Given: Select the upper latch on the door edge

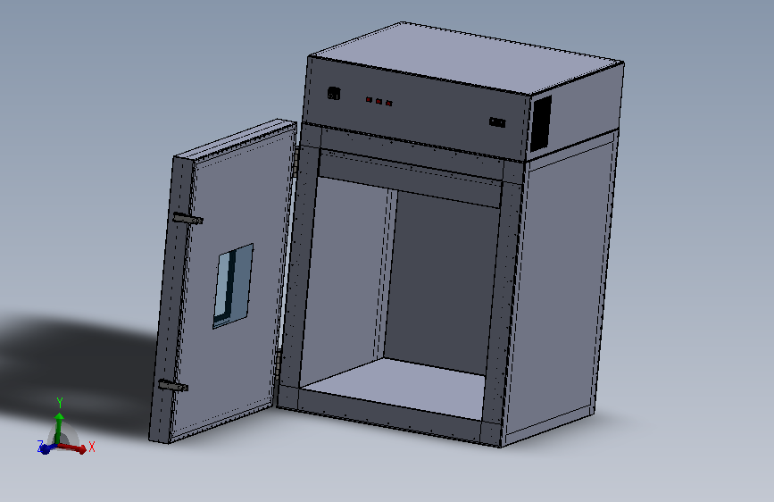Looking at the screenshot, I should click(187, 218).
